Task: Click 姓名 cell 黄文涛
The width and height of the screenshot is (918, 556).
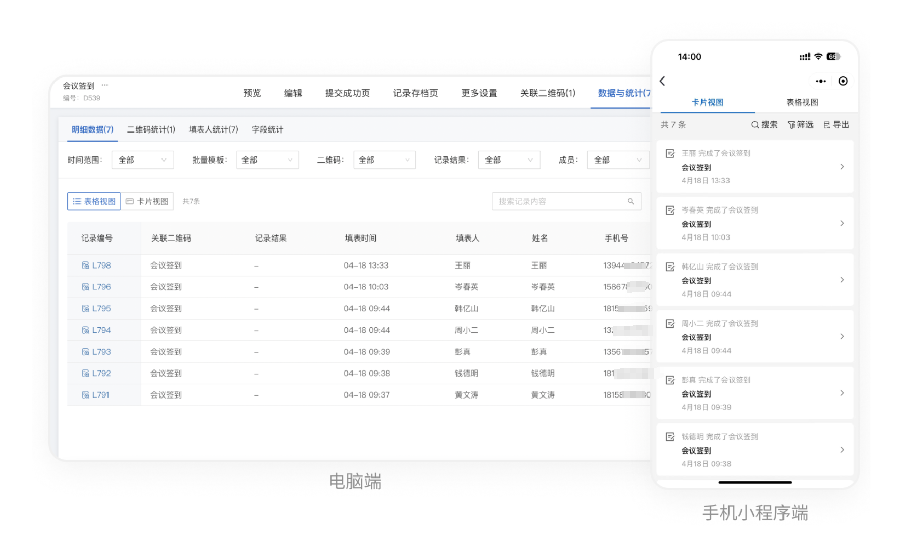Action: click(x=543, y=395)
